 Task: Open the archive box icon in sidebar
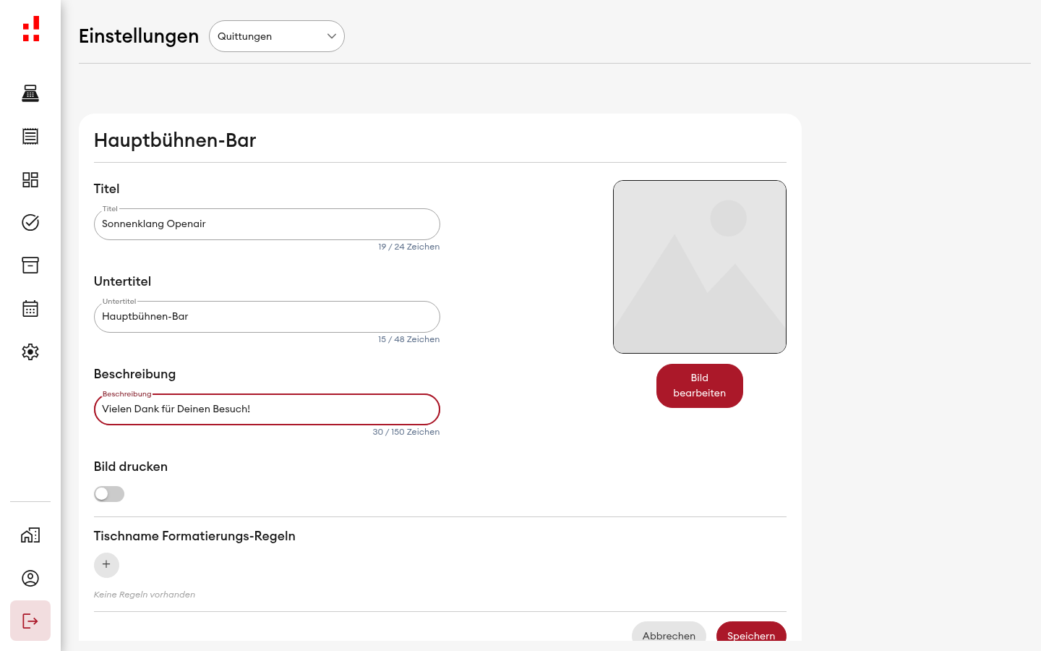pyautogui.click(x=30, y=265)
